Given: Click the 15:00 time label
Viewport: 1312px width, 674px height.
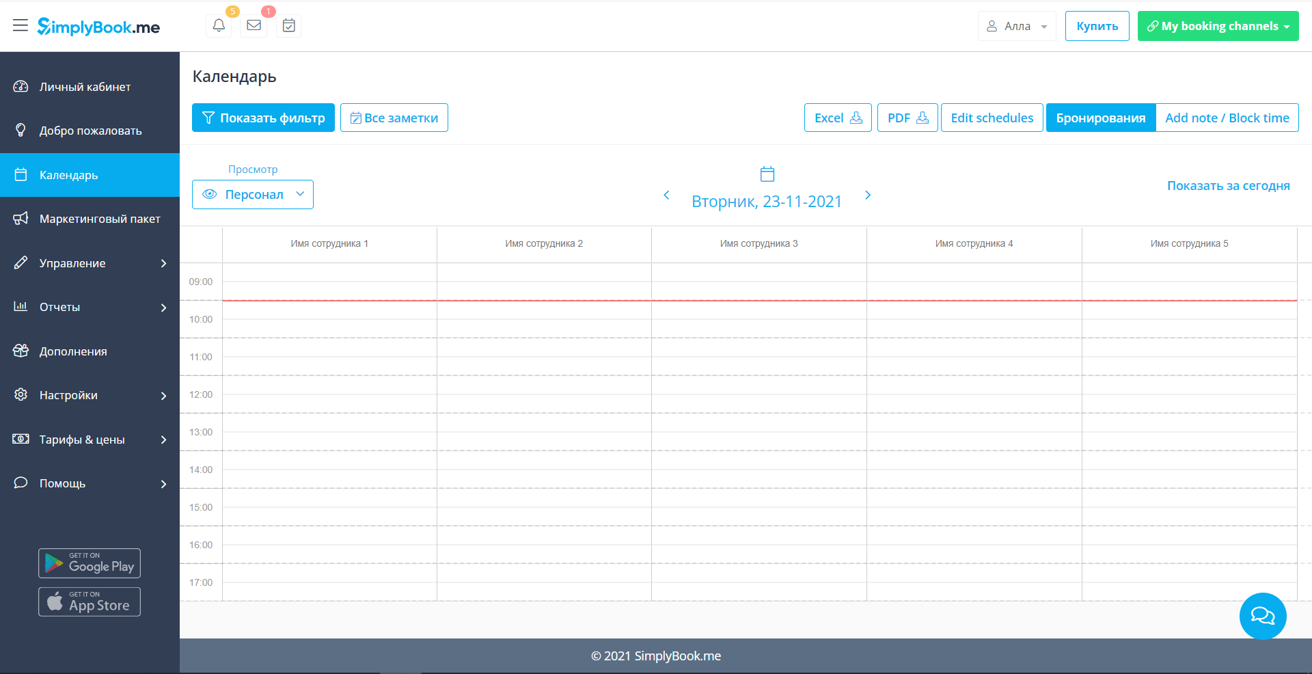Looking at the screenshot, I should click(201, 507).
